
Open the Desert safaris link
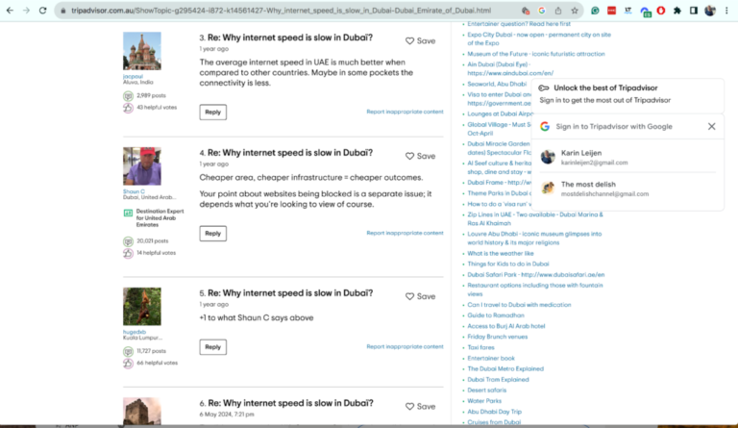click(486, 390)
